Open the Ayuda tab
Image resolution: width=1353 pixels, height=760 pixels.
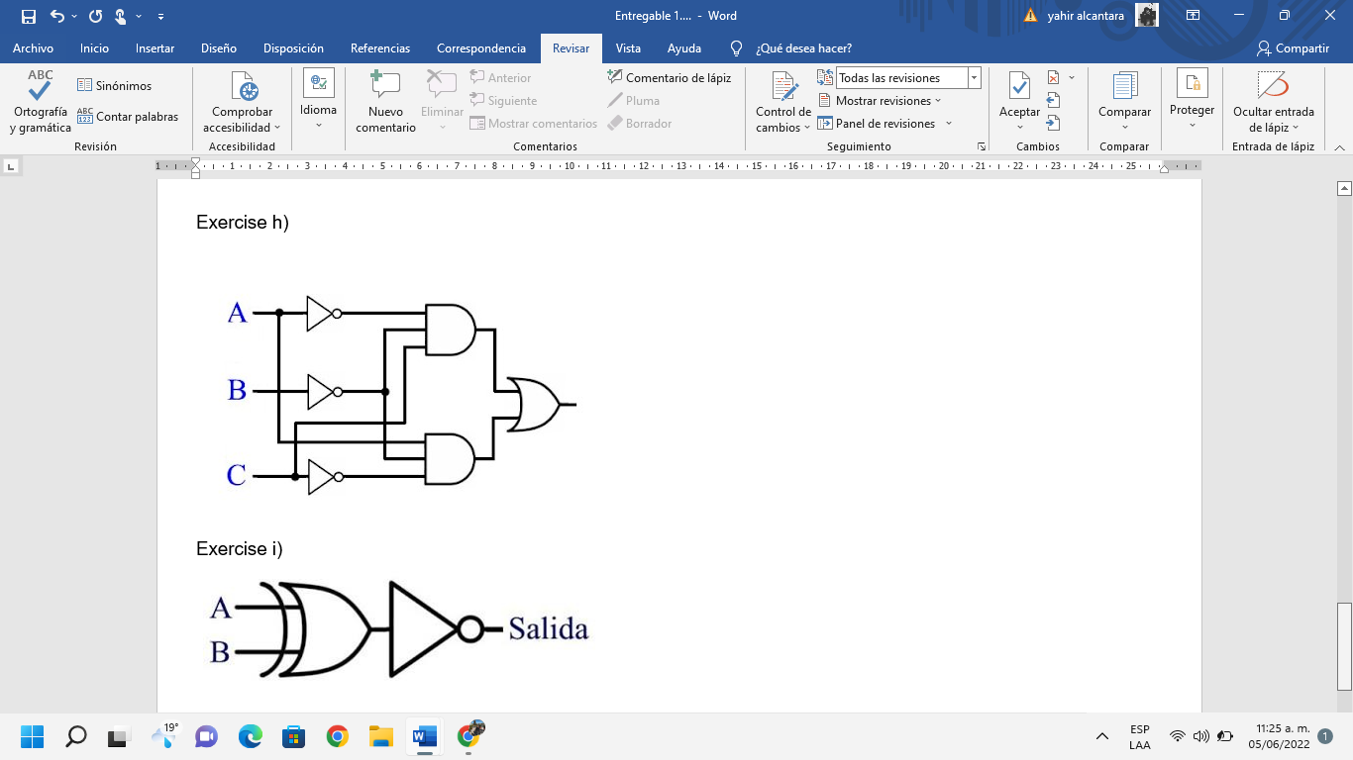pyautogui.click(x=684, y=47)
